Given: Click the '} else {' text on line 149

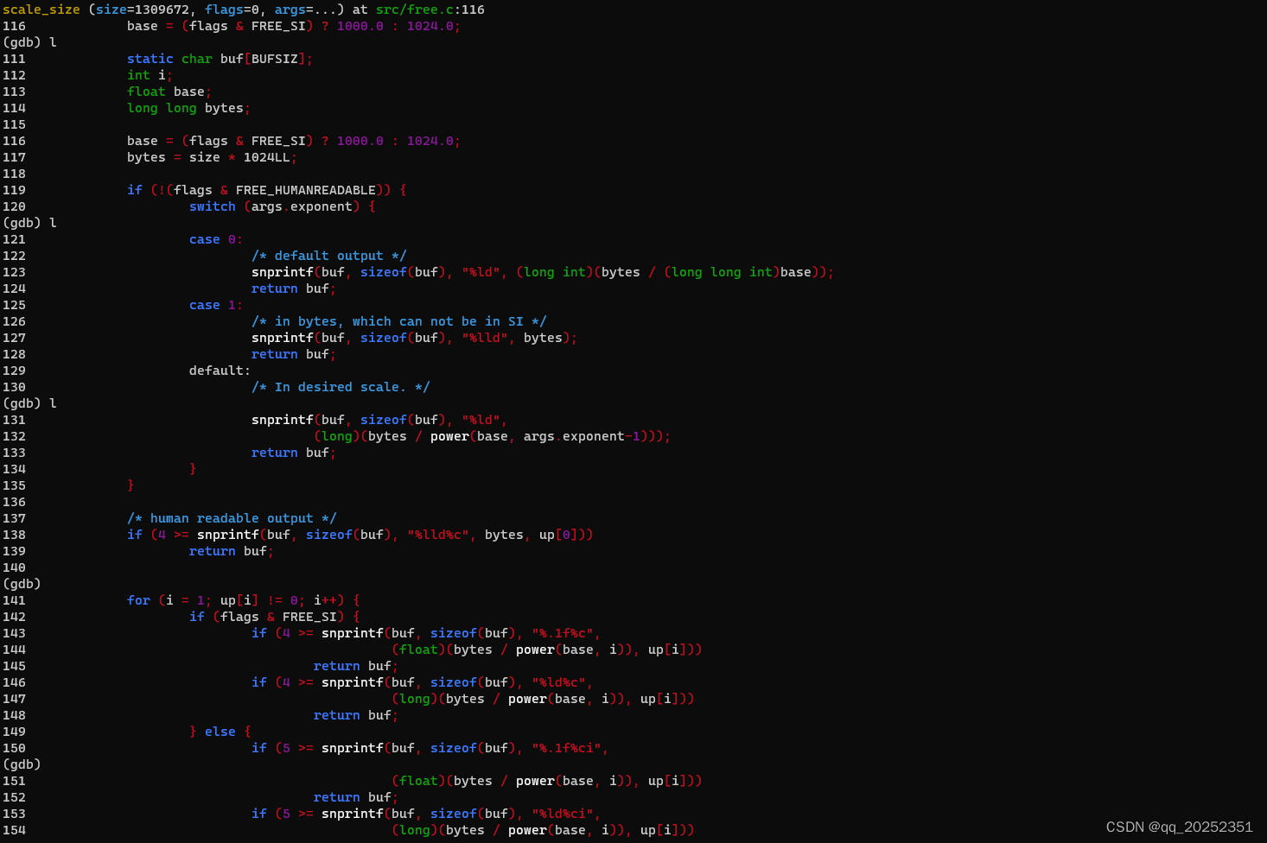Looking at the screenshot, I should click(x=220, y=732).
